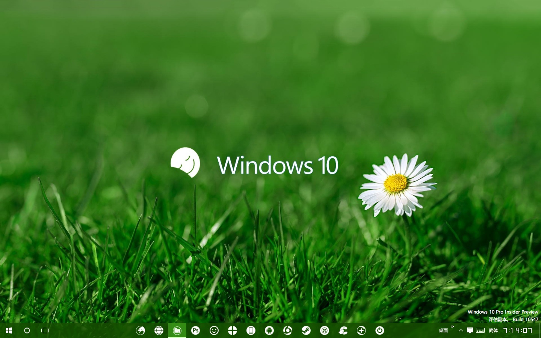Open the Action Center notifications icon
Image resolution: width=541 pixels, height=338 pixels.
pyautogui.click(x=470, y=330)
